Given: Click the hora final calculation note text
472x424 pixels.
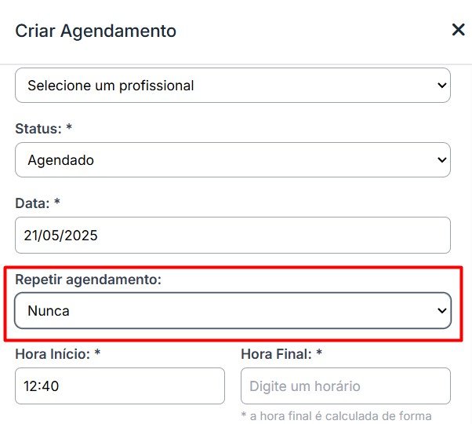Looking at the screenshot, I should [336, 416].
